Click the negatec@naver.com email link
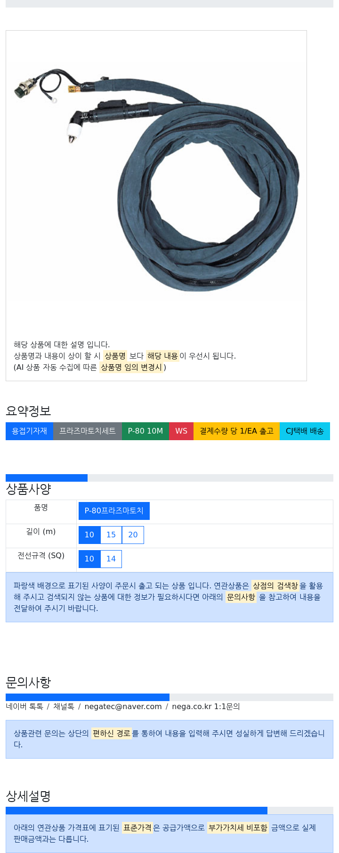Viewport: 339px width, 853px height. coord(123,706)
